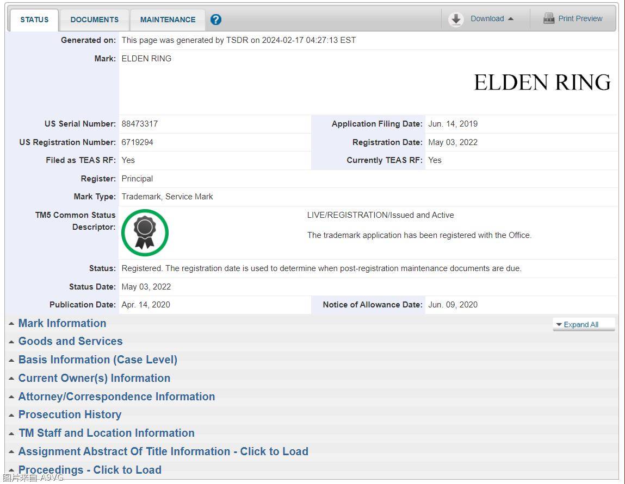Viewport: 625px width, 484px height.
Task: Expand Attorney/Correspondence Information section
Action: coord(117,397)
